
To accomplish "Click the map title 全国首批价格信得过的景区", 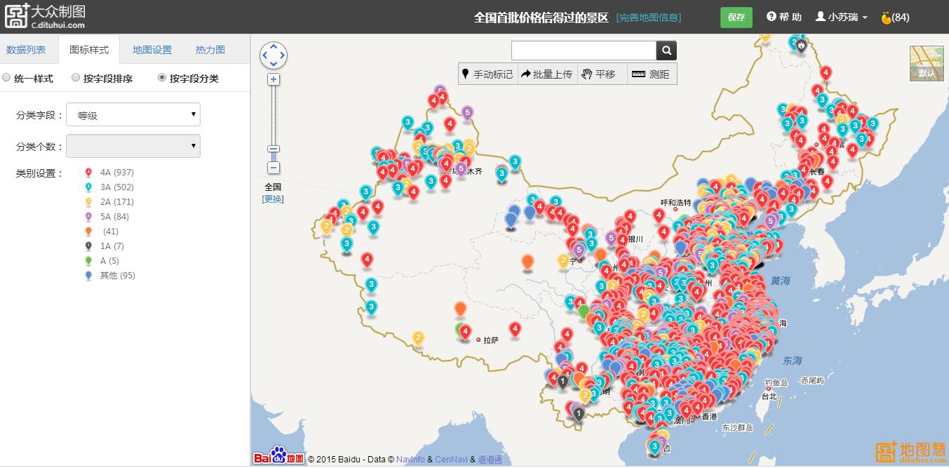I will 541,18.
